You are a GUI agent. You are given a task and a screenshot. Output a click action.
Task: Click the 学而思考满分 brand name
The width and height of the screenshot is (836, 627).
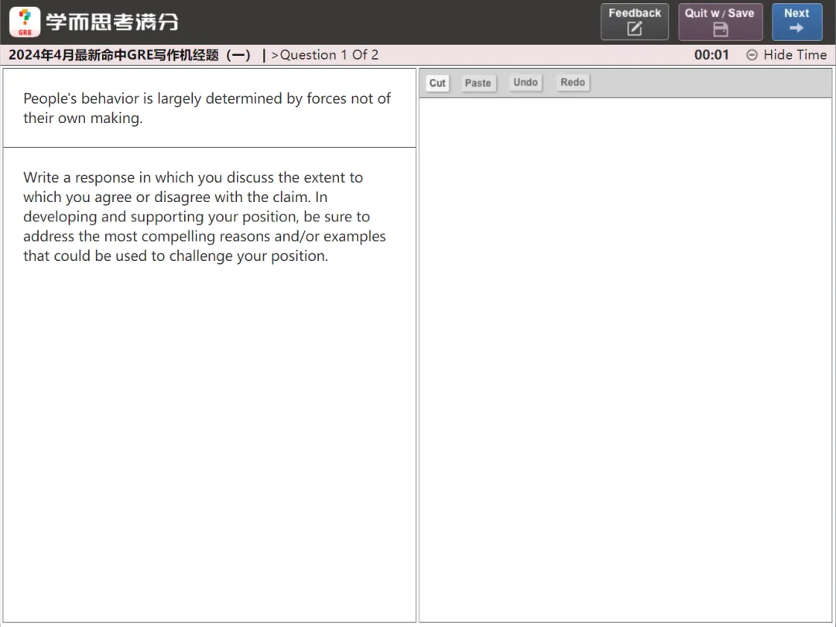(x=112, y=22)
